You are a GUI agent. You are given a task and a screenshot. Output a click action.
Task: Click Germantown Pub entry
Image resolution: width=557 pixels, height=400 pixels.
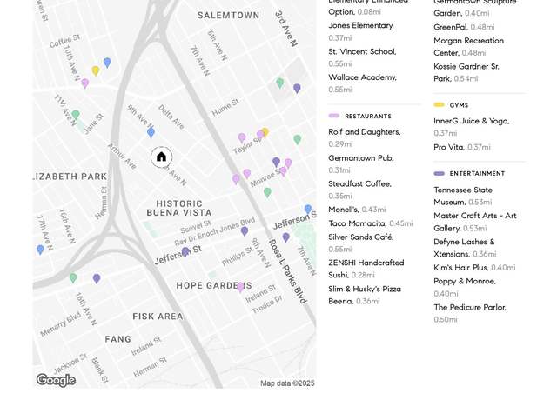point(361,163)
